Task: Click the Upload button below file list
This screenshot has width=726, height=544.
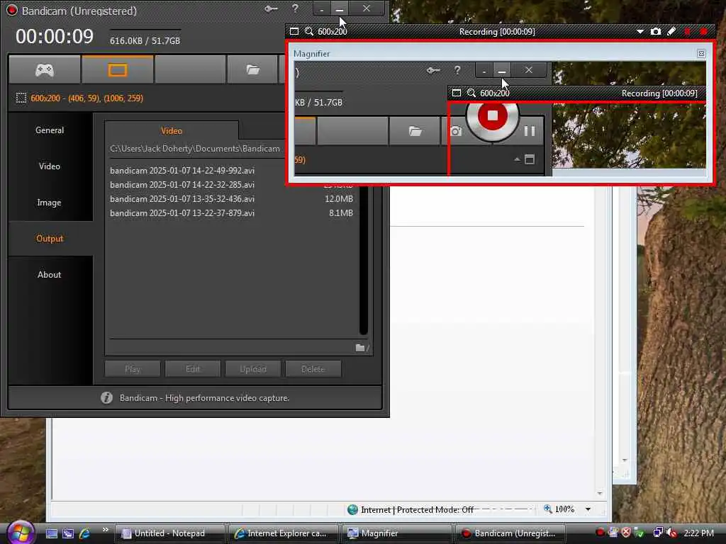Action: tap(253, 369)
